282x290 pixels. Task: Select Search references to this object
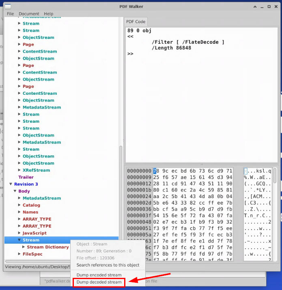coord(108,265)
